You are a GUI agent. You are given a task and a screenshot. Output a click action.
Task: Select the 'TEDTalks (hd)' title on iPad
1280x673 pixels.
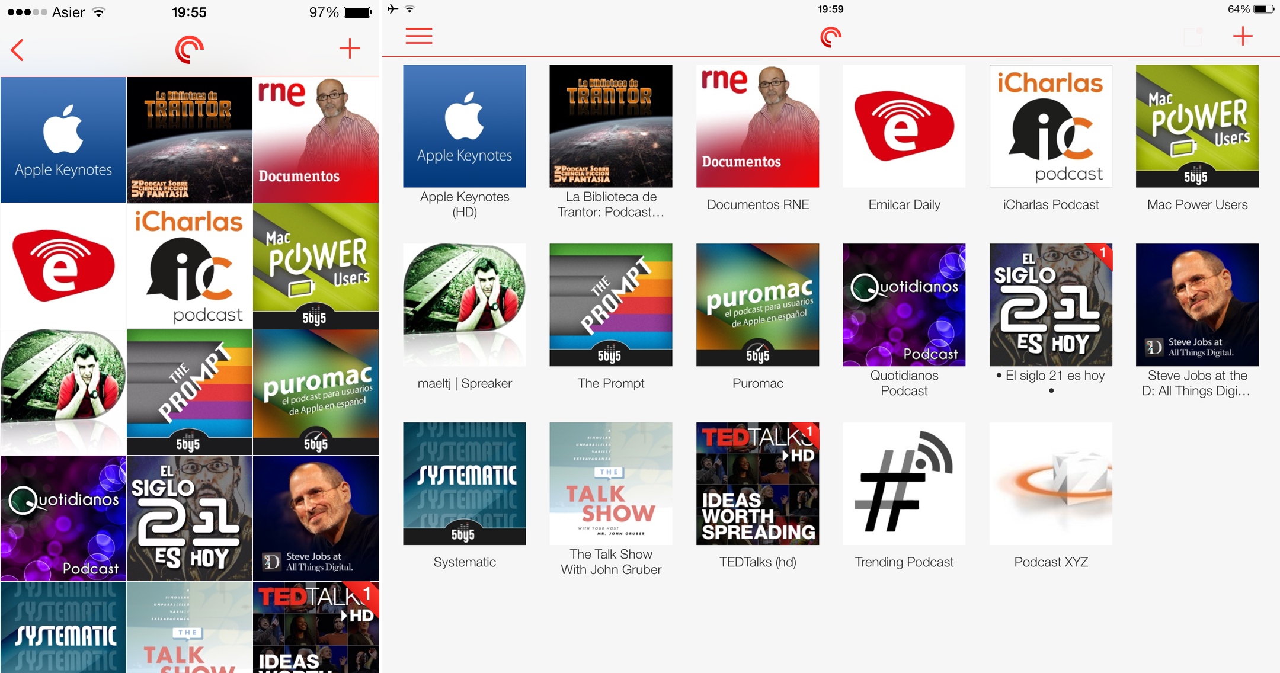tap(758, 562)
